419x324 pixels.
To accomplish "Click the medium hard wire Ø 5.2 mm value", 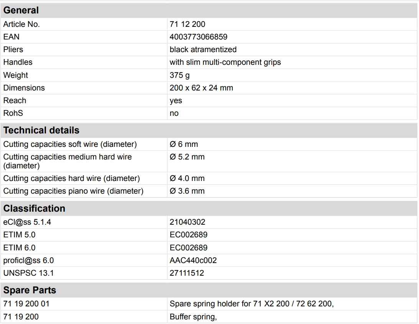I will [x=187, y=157].
